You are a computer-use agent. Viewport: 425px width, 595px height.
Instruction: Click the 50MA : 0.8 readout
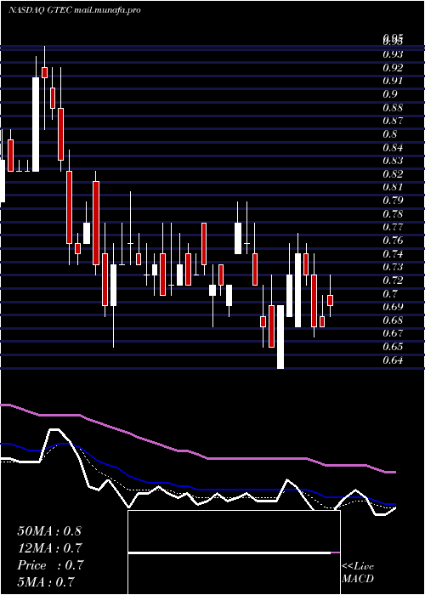[49, 531]
